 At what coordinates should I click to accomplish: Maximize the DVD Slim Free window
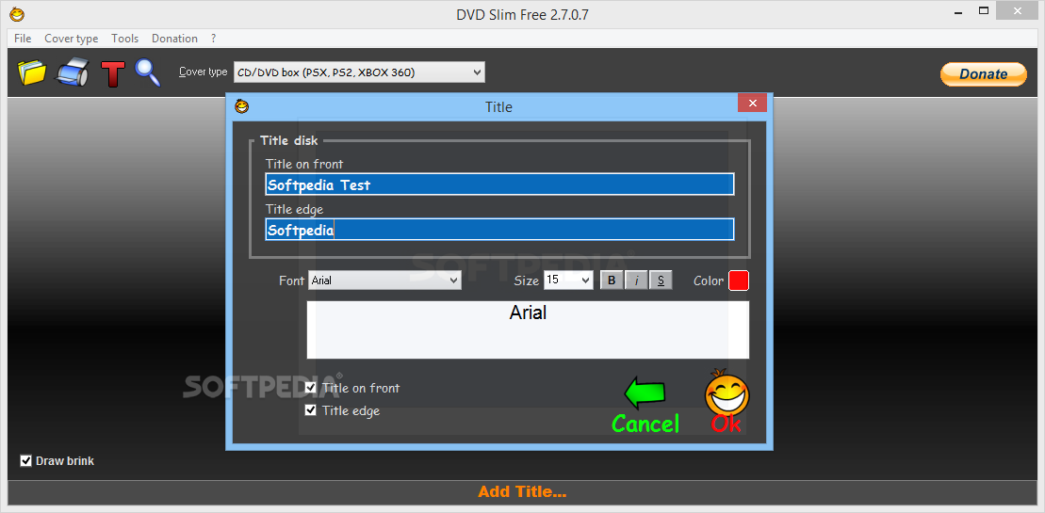point(984,11)
